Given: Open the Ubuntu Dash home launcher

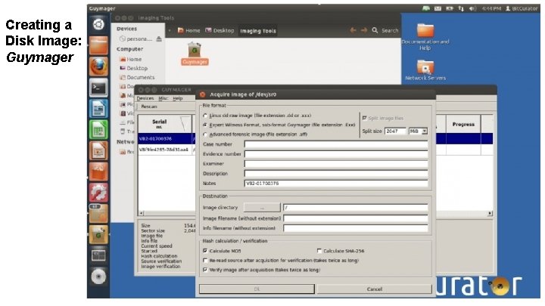Looking at the screenshot, I should (98, 24).
